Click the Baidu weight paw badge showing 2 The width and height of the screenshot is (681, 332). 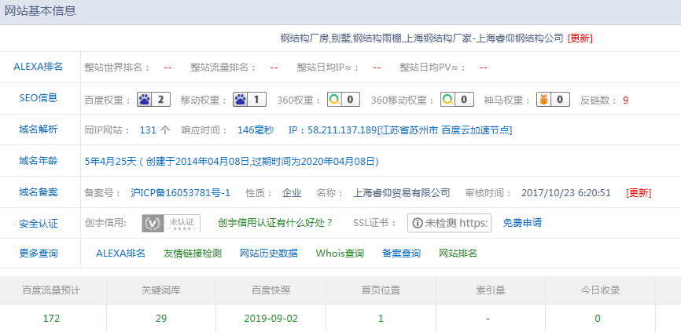pyautogui.click(x=154, y=100)
